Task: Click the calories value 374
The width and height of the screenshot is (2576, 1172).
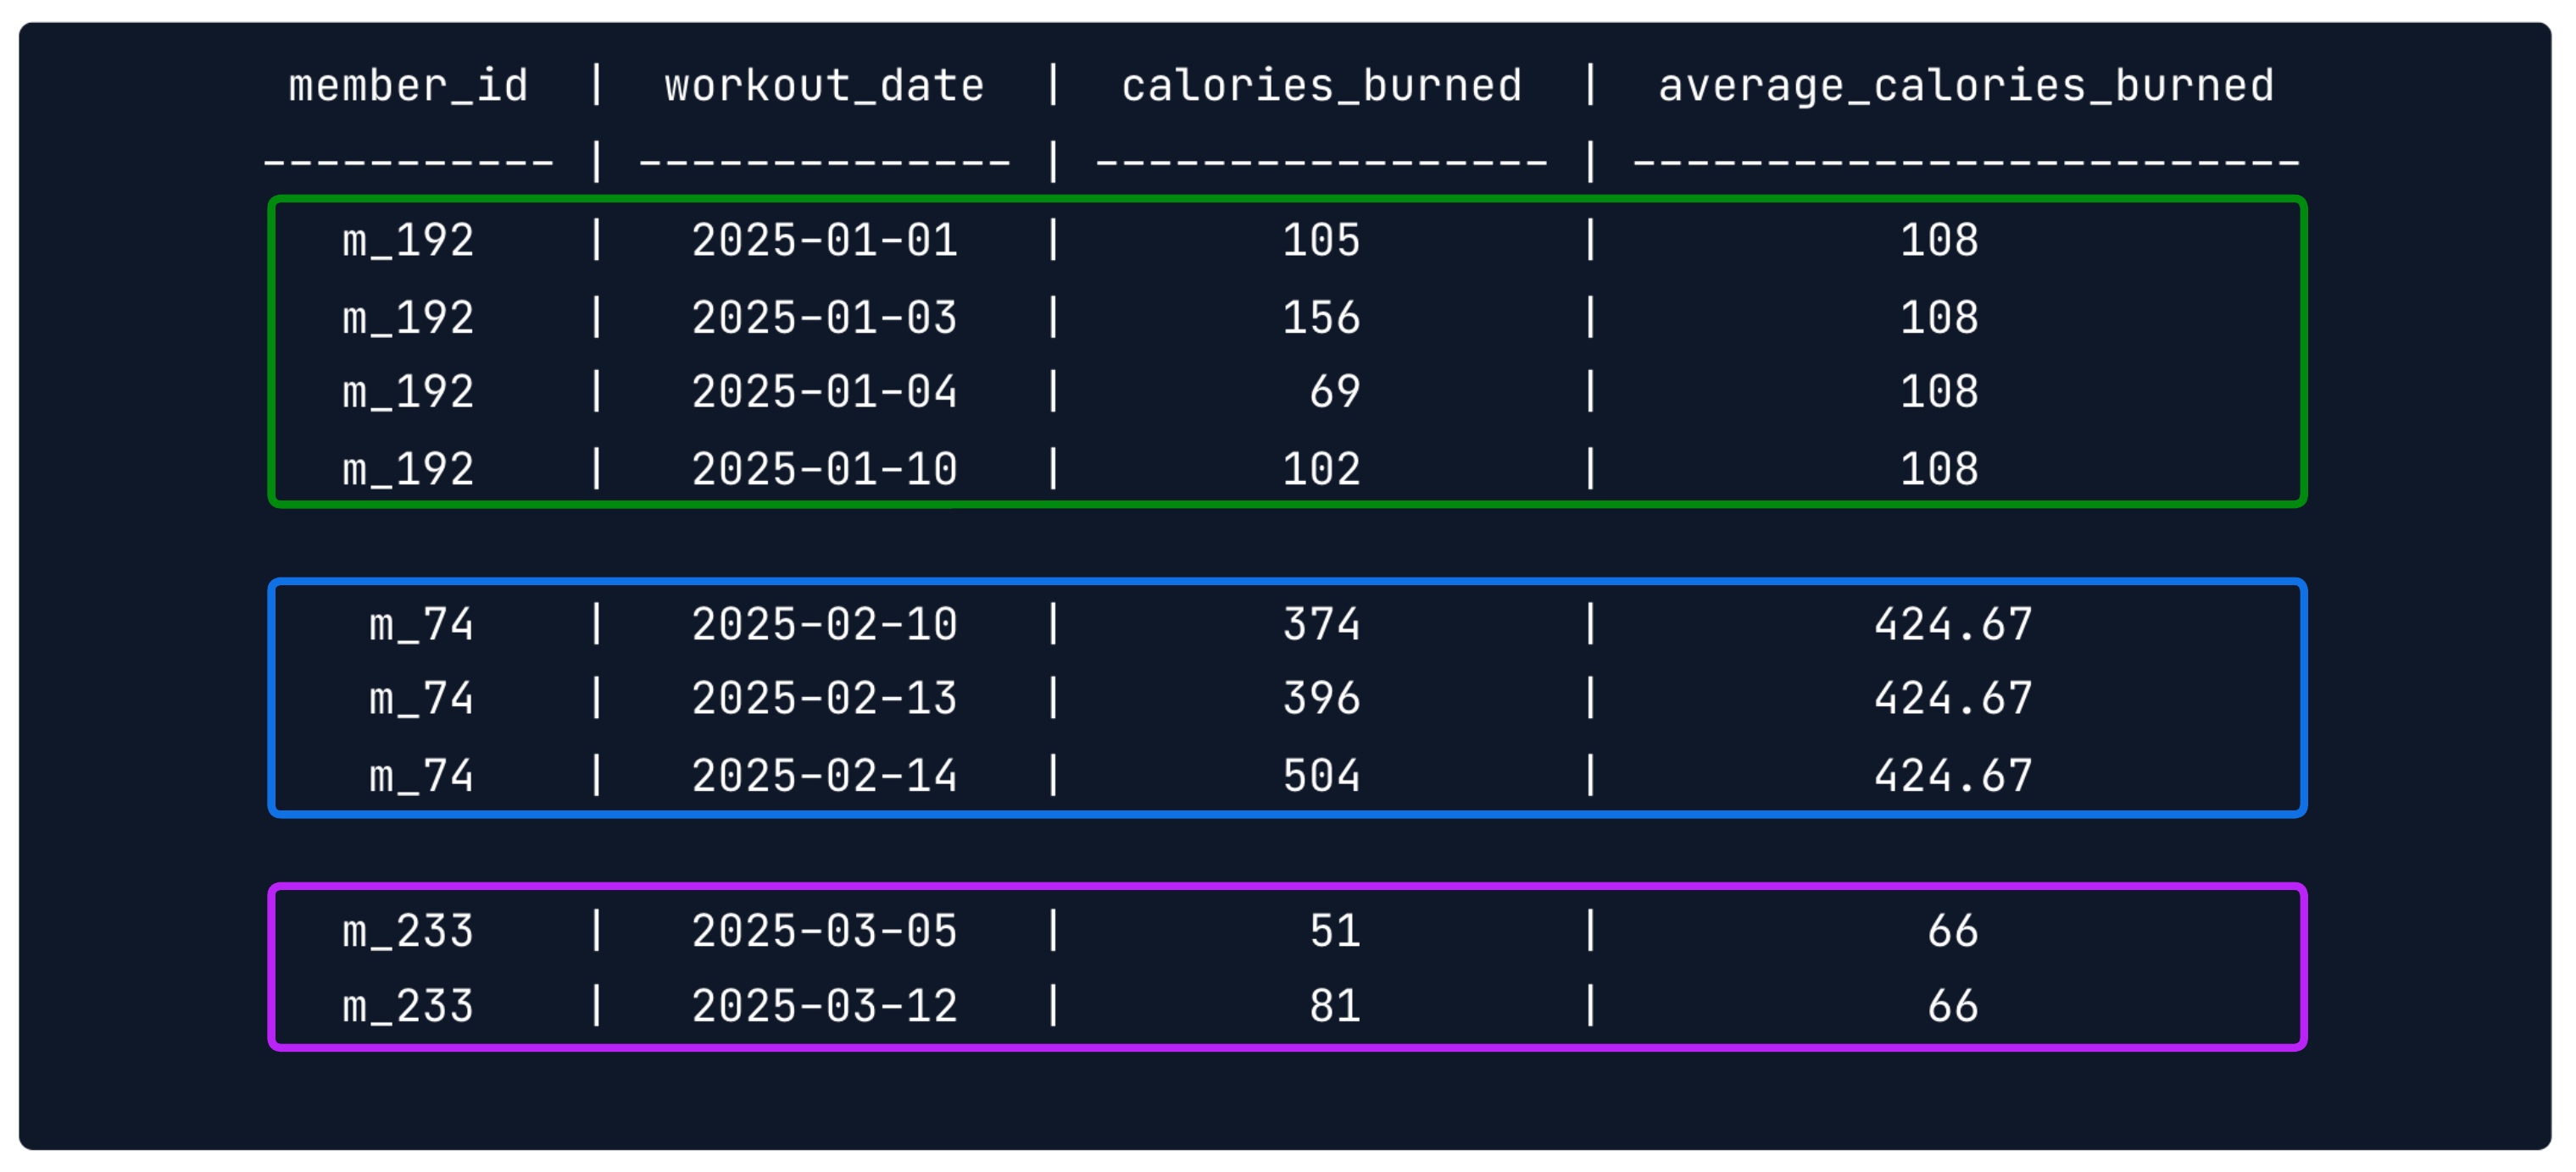Action: [1321, 624]
